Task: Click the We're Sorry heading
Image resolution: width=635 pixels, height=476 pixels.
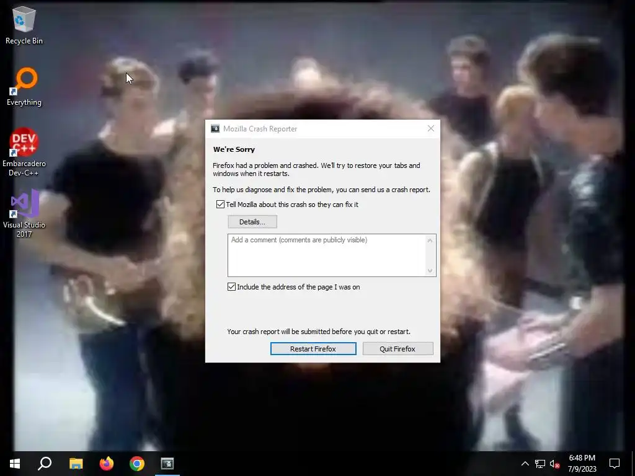Action: click(234, 149)
